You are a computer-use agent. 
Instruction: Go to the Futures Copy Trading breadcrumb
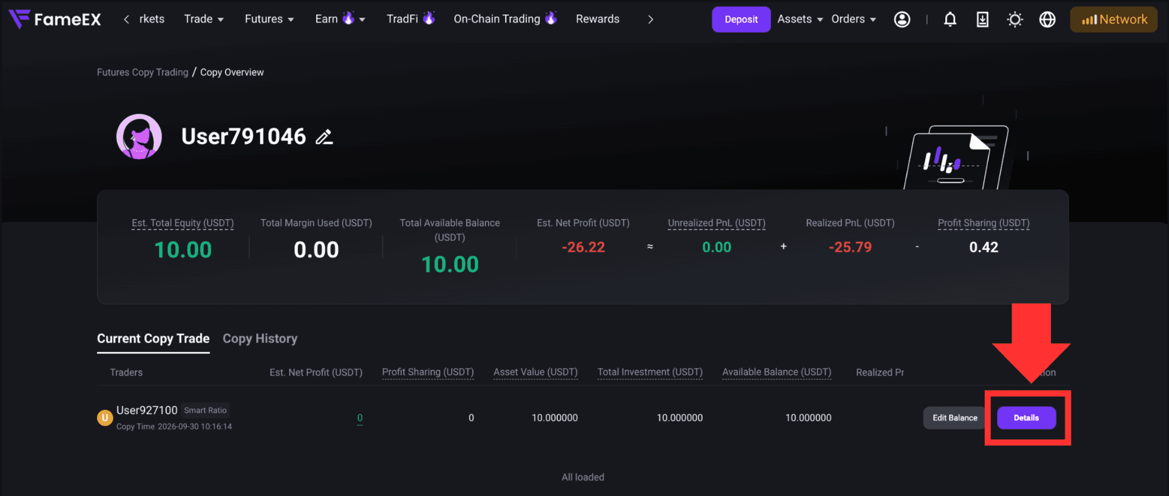(143, 72)
